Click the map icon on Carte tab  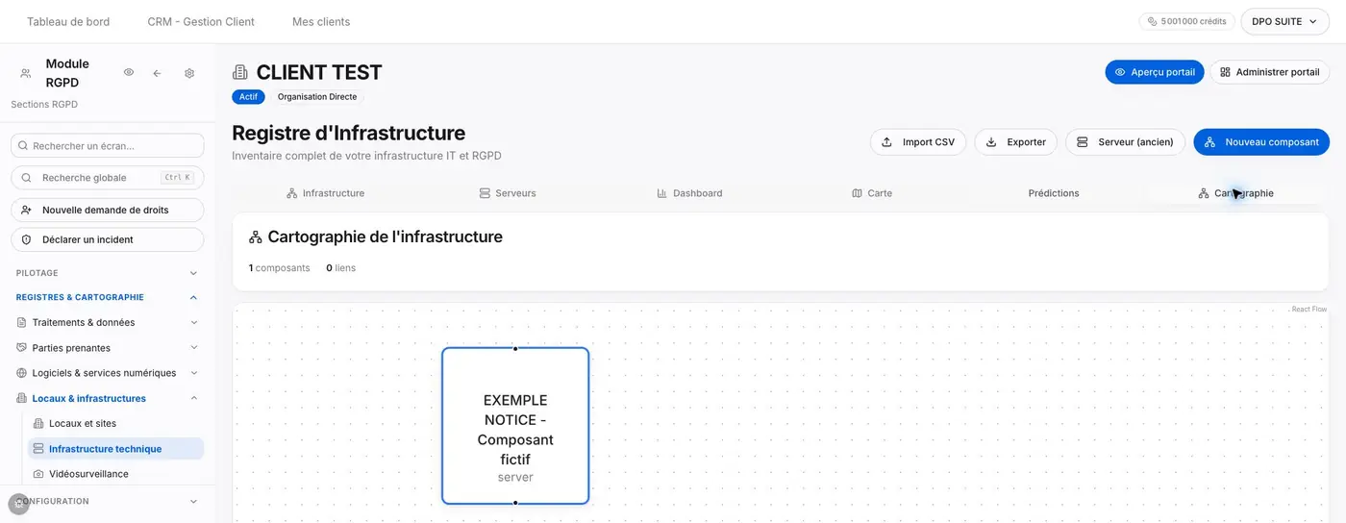pyautogui.click(x=857, y=193)
